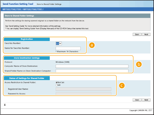Image resolution: width=154 pixels, height=115 pixels.
Task: Click the orange callout marker labeled c
Action: point(123,86)
